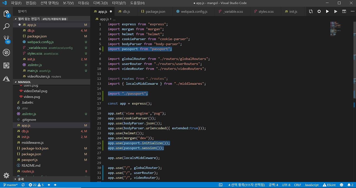Split the editor with the split icon
Screen dimensions: 356x188
point(344,11)
